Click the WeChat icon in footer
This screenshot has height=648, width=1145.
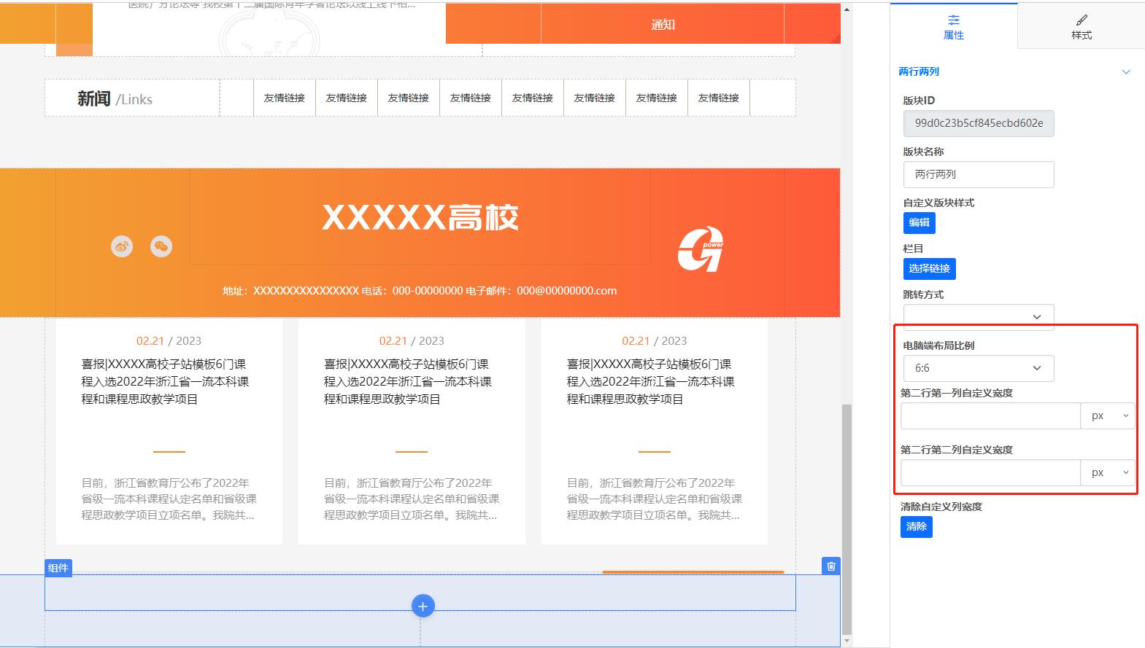(161, 246)
